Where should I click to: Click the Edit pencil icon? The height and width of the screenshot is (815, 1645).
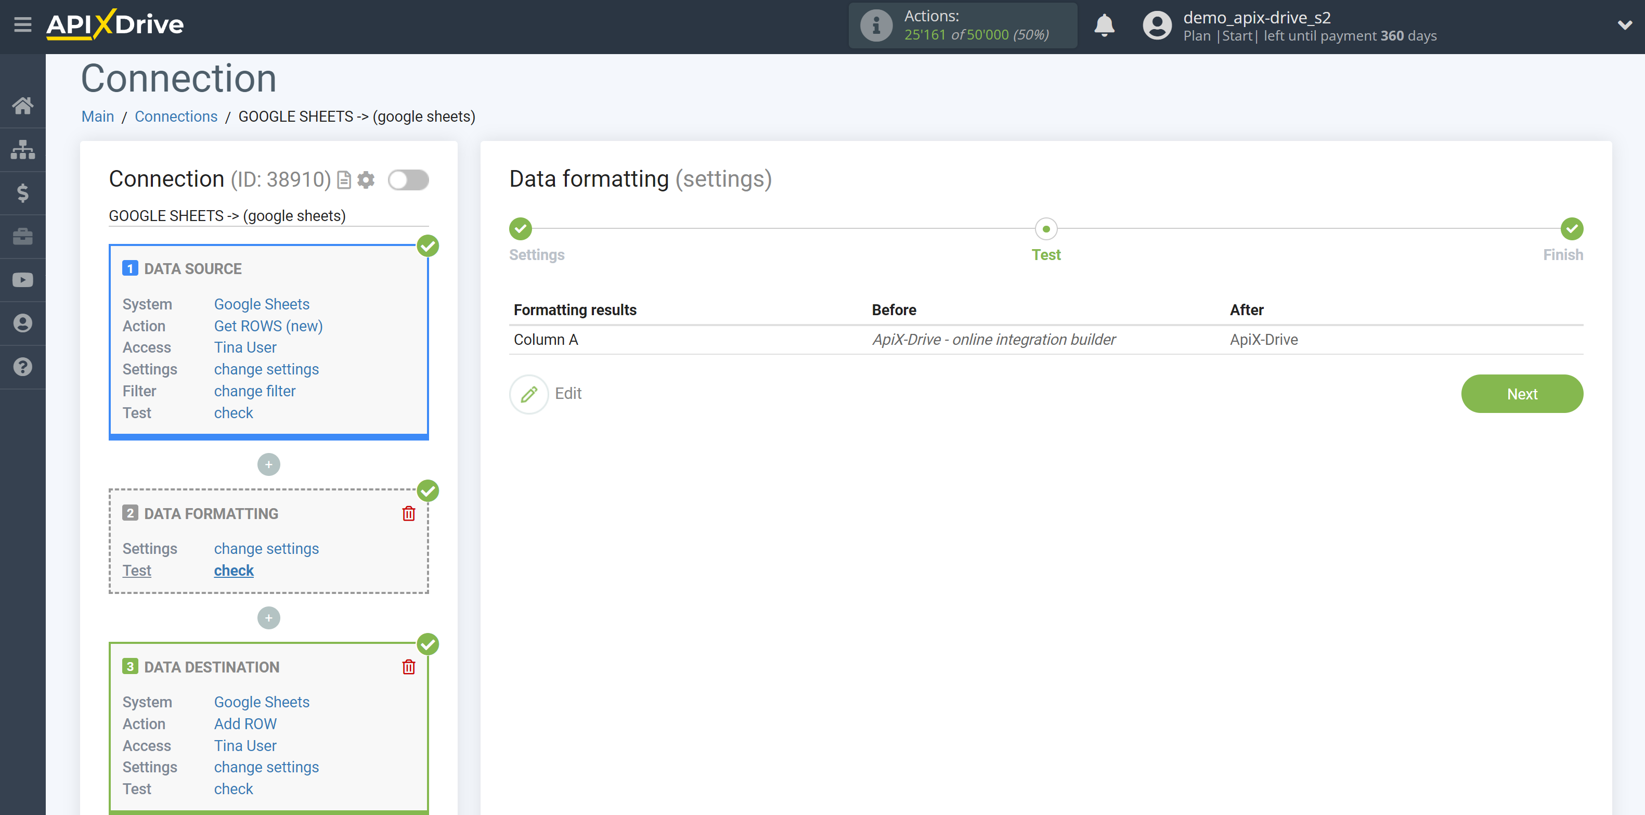point(529,394)
